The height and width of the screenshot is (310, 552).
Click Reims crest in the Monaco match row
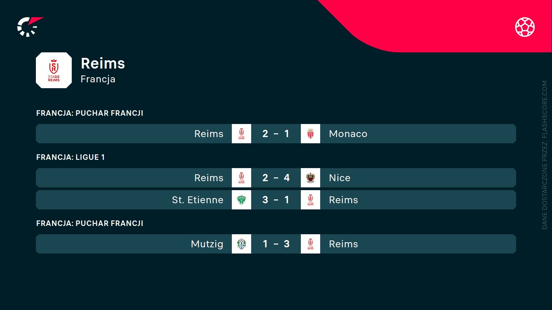(241, 134)
